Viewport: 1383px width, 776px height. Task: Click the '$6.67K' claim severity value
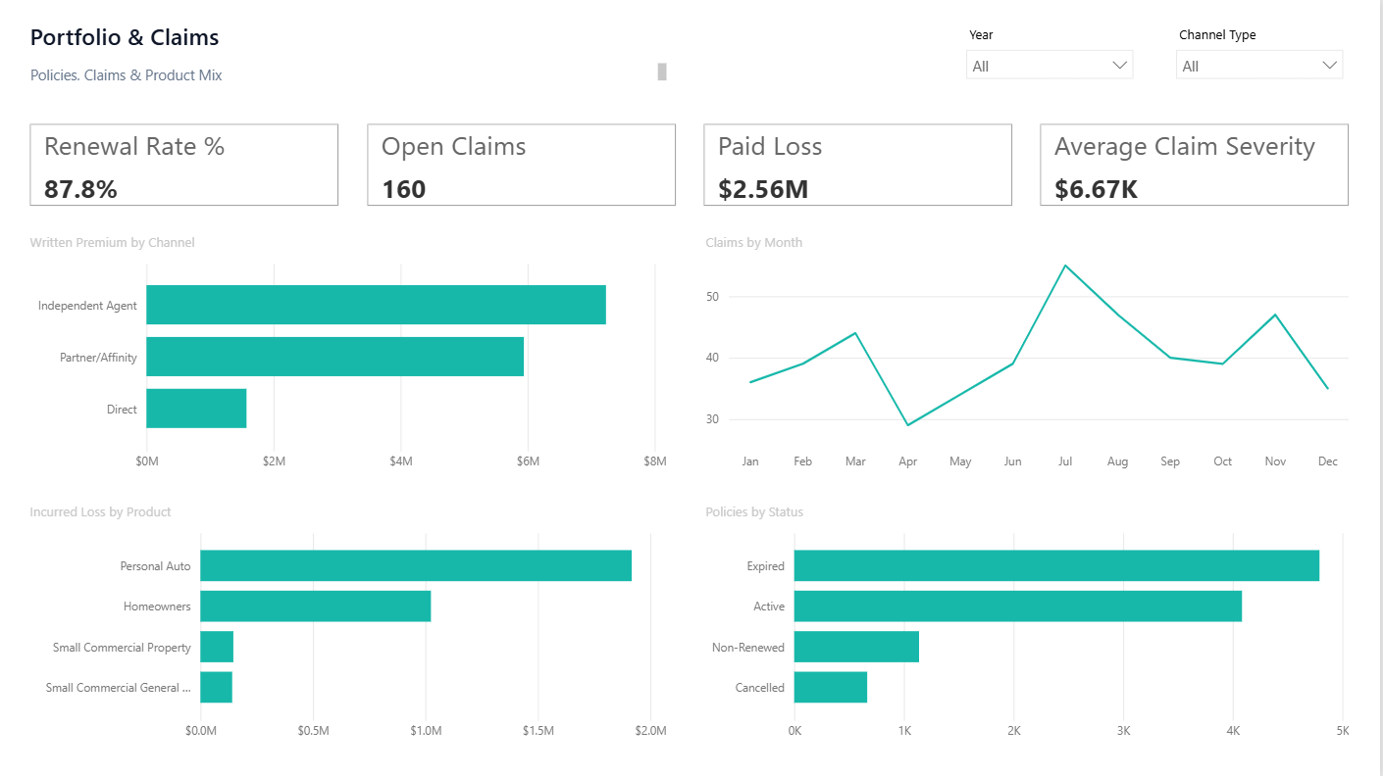pyautogui.click(x=1096, y=189)
